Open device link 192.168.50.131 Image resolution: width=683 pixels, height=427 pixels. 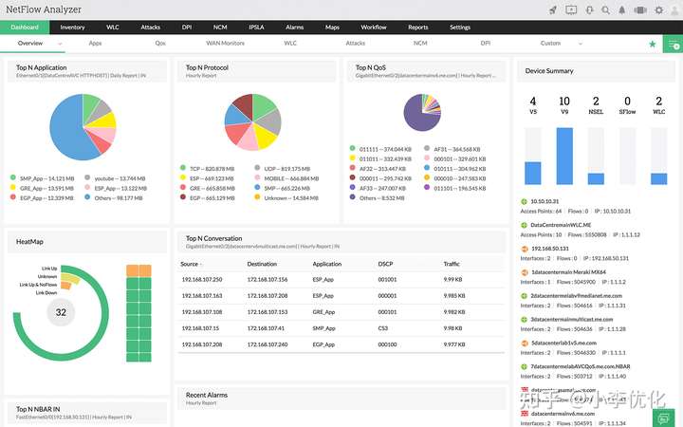point(549,249)
